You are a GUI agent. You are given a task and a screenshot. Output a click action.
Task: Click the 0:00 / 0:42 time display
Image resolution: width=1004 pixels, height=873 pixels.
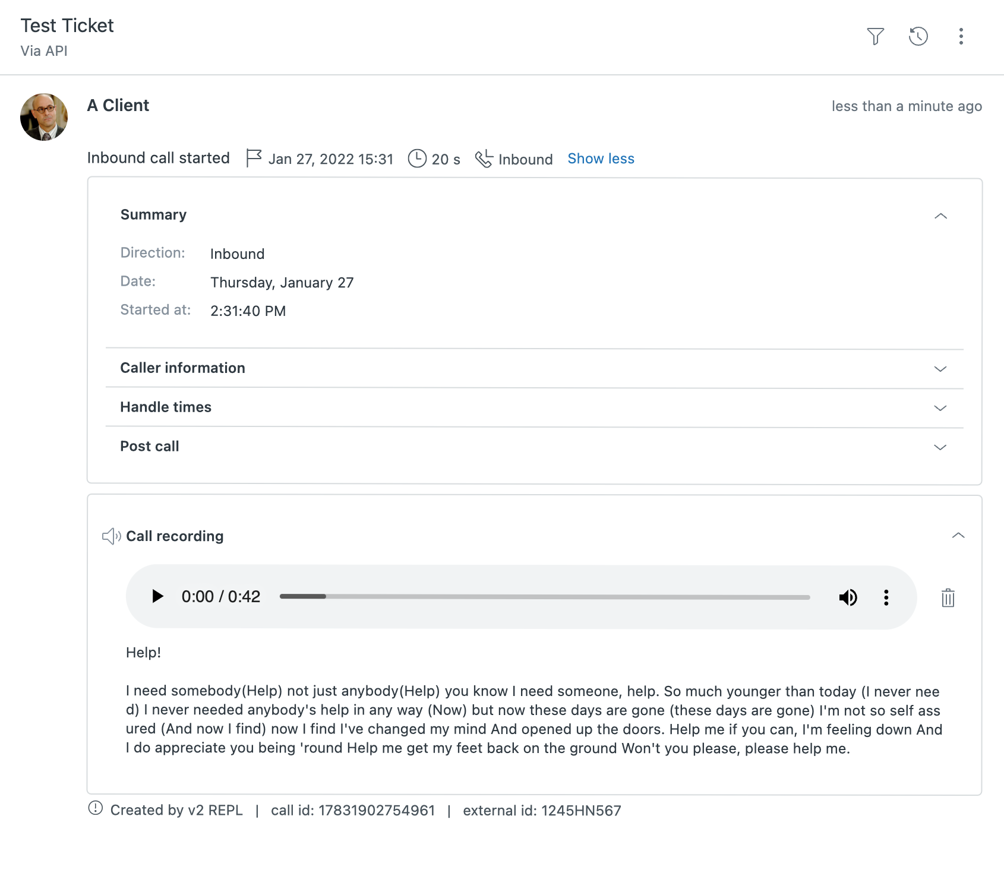click(221, 597)
